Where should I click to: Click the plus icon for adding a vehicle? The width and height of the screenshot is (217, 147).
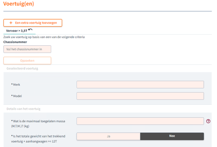pos(11,23)
